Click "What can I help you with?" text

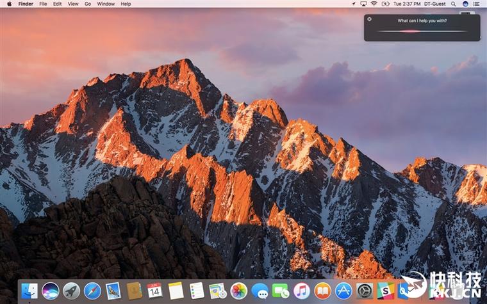(x=422, y=20)
